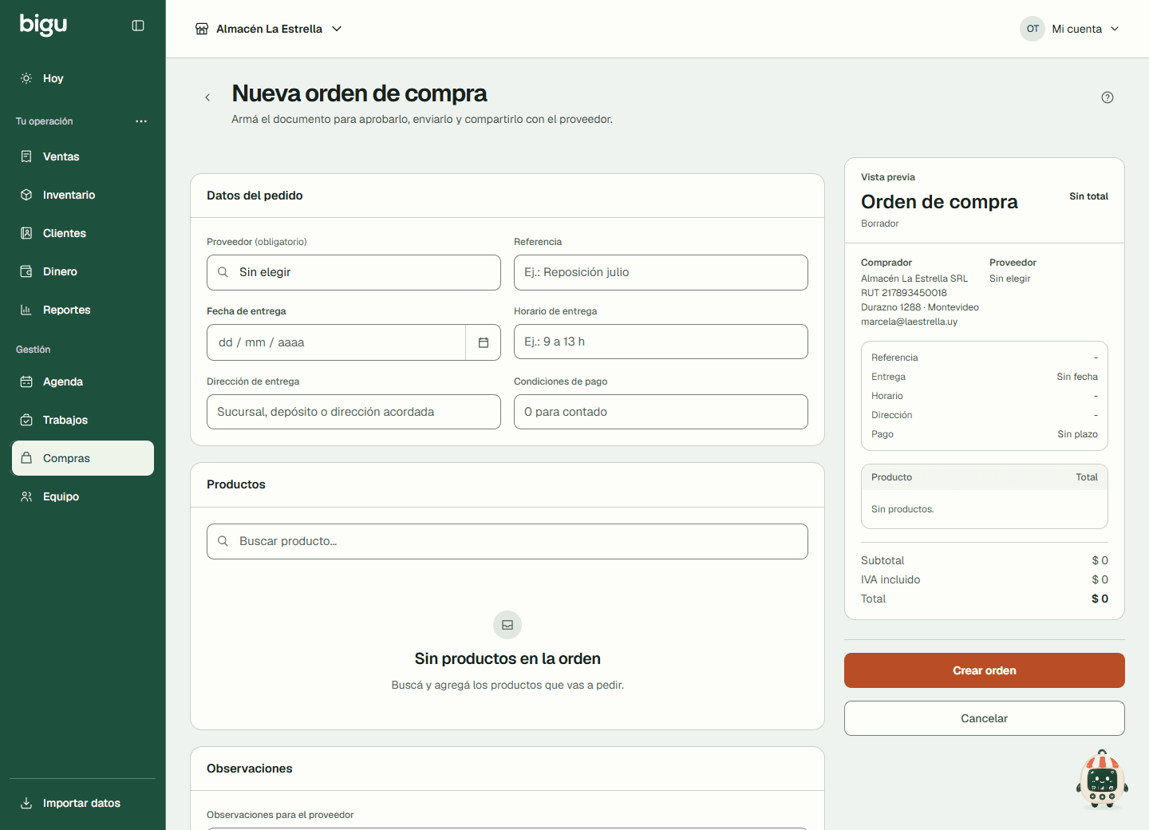Screen dimensions: 1149x830
Task: Open help with the question mark icon
Action: point(1108,97)
